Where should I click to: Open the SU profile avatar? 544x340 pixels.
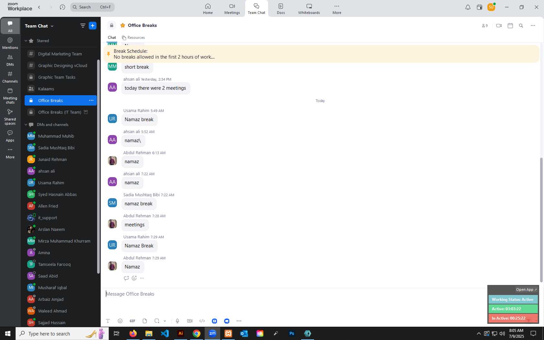(491, 7)
